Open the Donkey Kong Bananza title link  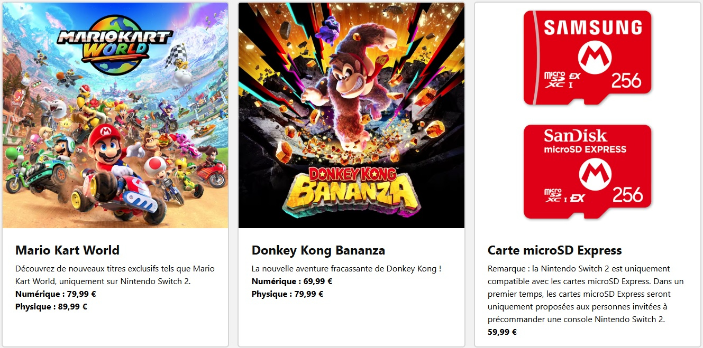click(x=318, y=250)
